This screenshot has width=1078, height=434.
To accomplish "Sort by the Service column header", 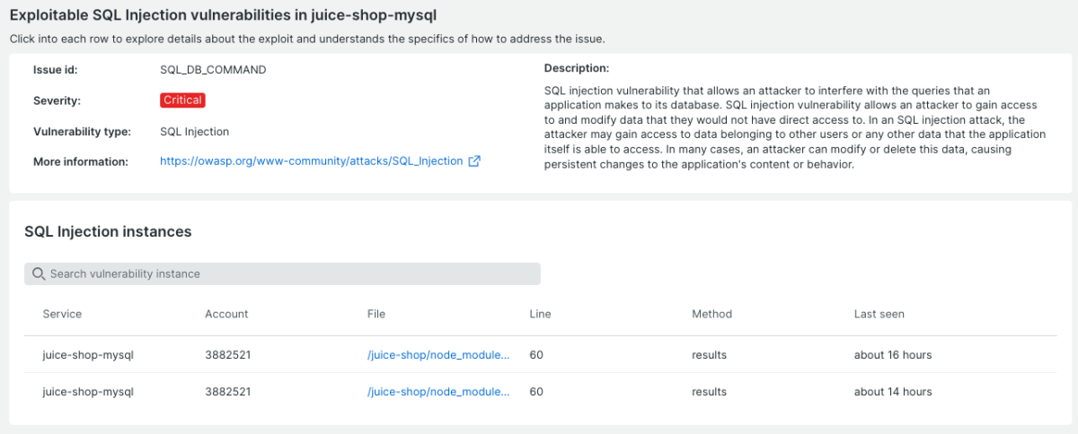I will [62, 314].
